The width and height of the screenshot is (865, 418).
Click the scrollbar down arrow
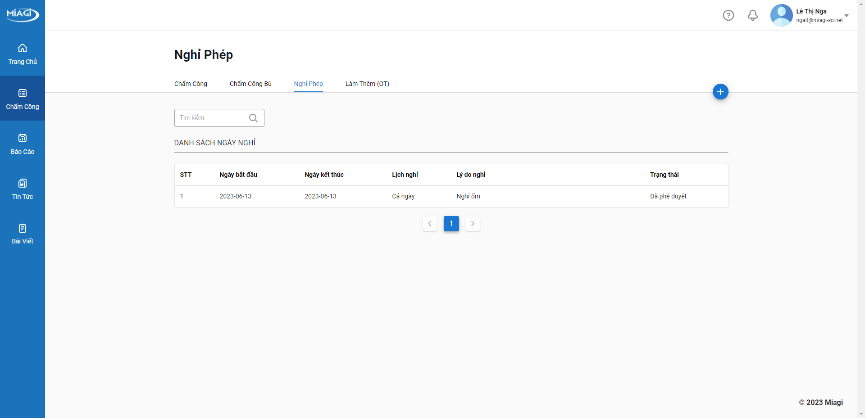(861, 414)
